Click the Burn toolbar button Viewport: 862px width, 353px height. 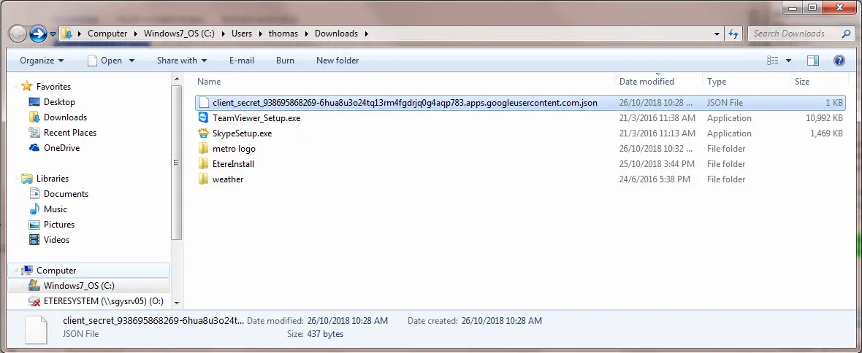click(x=285, y=61)
